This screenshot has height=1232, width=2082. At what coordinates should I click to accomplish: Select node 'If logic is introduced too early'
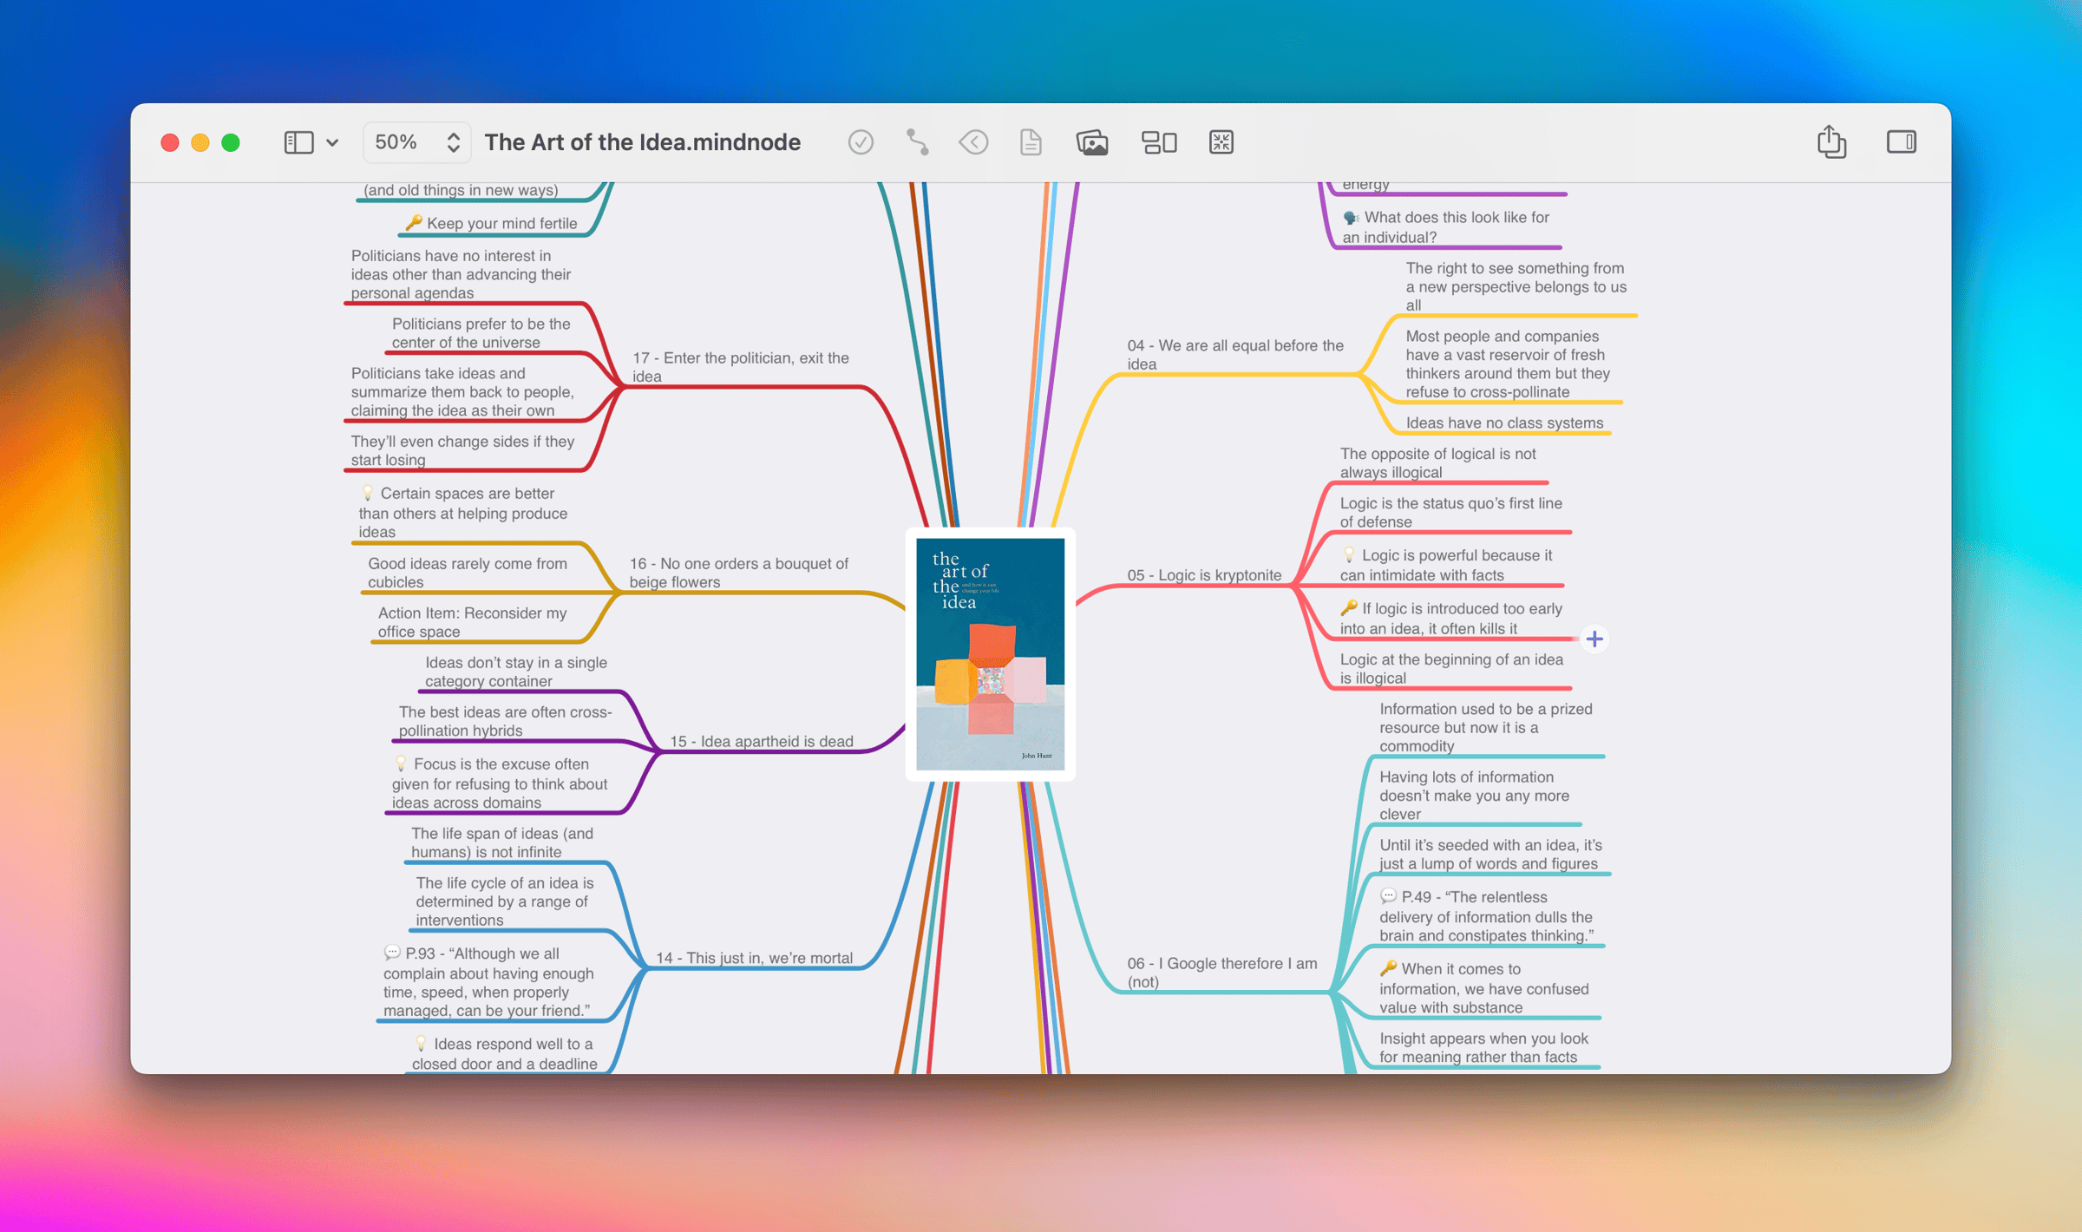(x=1450, y=618)
